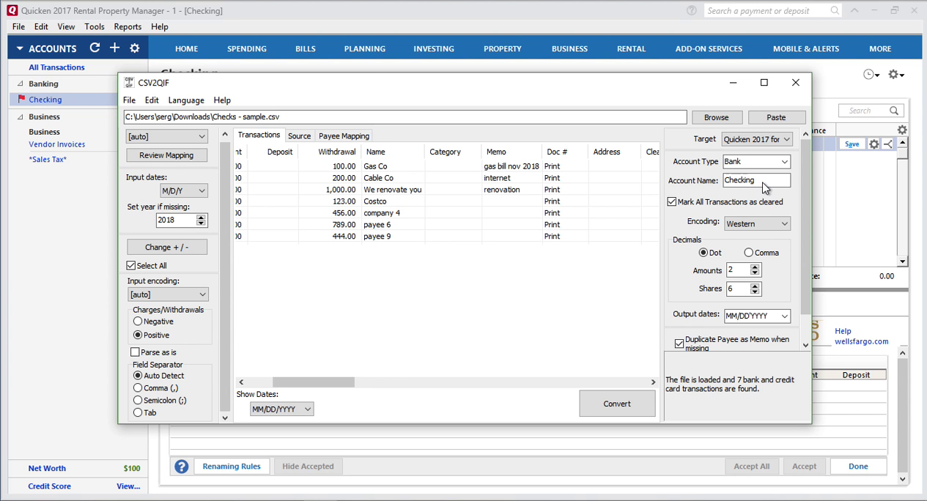
Task: Increase the Shares decimals stepper
Action: pos(755,286)
